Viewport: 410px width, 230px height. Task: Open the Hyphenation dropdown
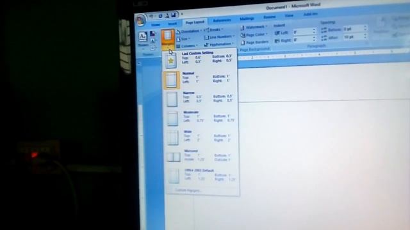coord(219,44)
